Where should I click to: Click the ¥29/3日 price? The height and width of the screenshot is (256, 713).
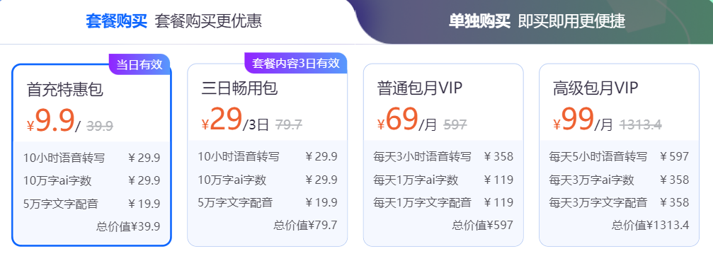pos(236,120)
